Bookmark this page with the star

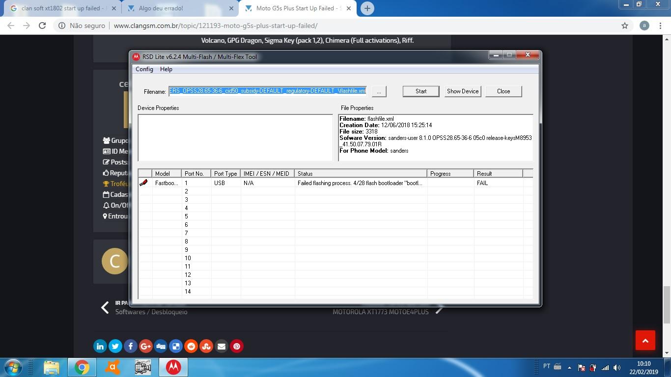[625, 26]
